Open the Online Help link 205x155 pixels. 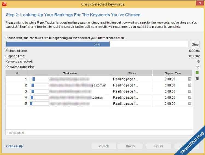tap(14, 146)
